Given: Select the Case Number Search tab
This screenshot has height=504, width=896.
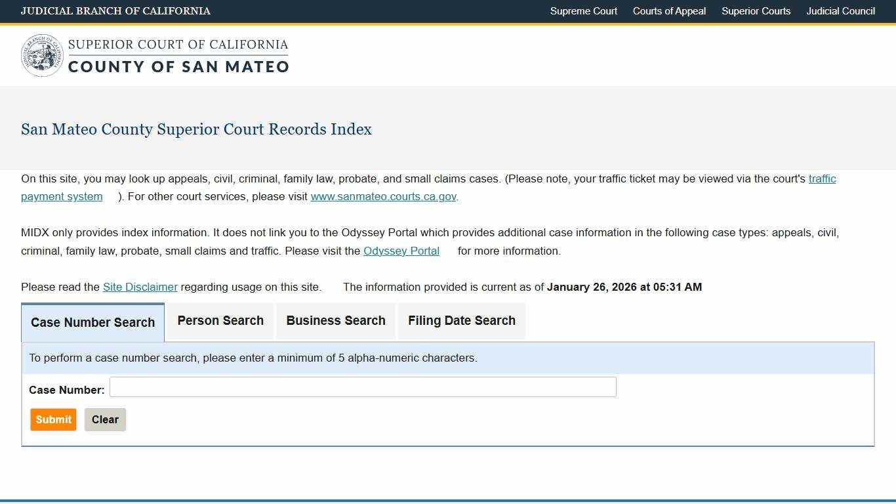Looking at the screenshot, I should click(92, 322).
